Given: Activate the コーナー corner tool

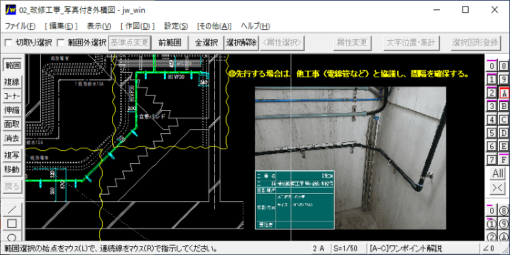Looking at the screenshot, I should point(12,96).
